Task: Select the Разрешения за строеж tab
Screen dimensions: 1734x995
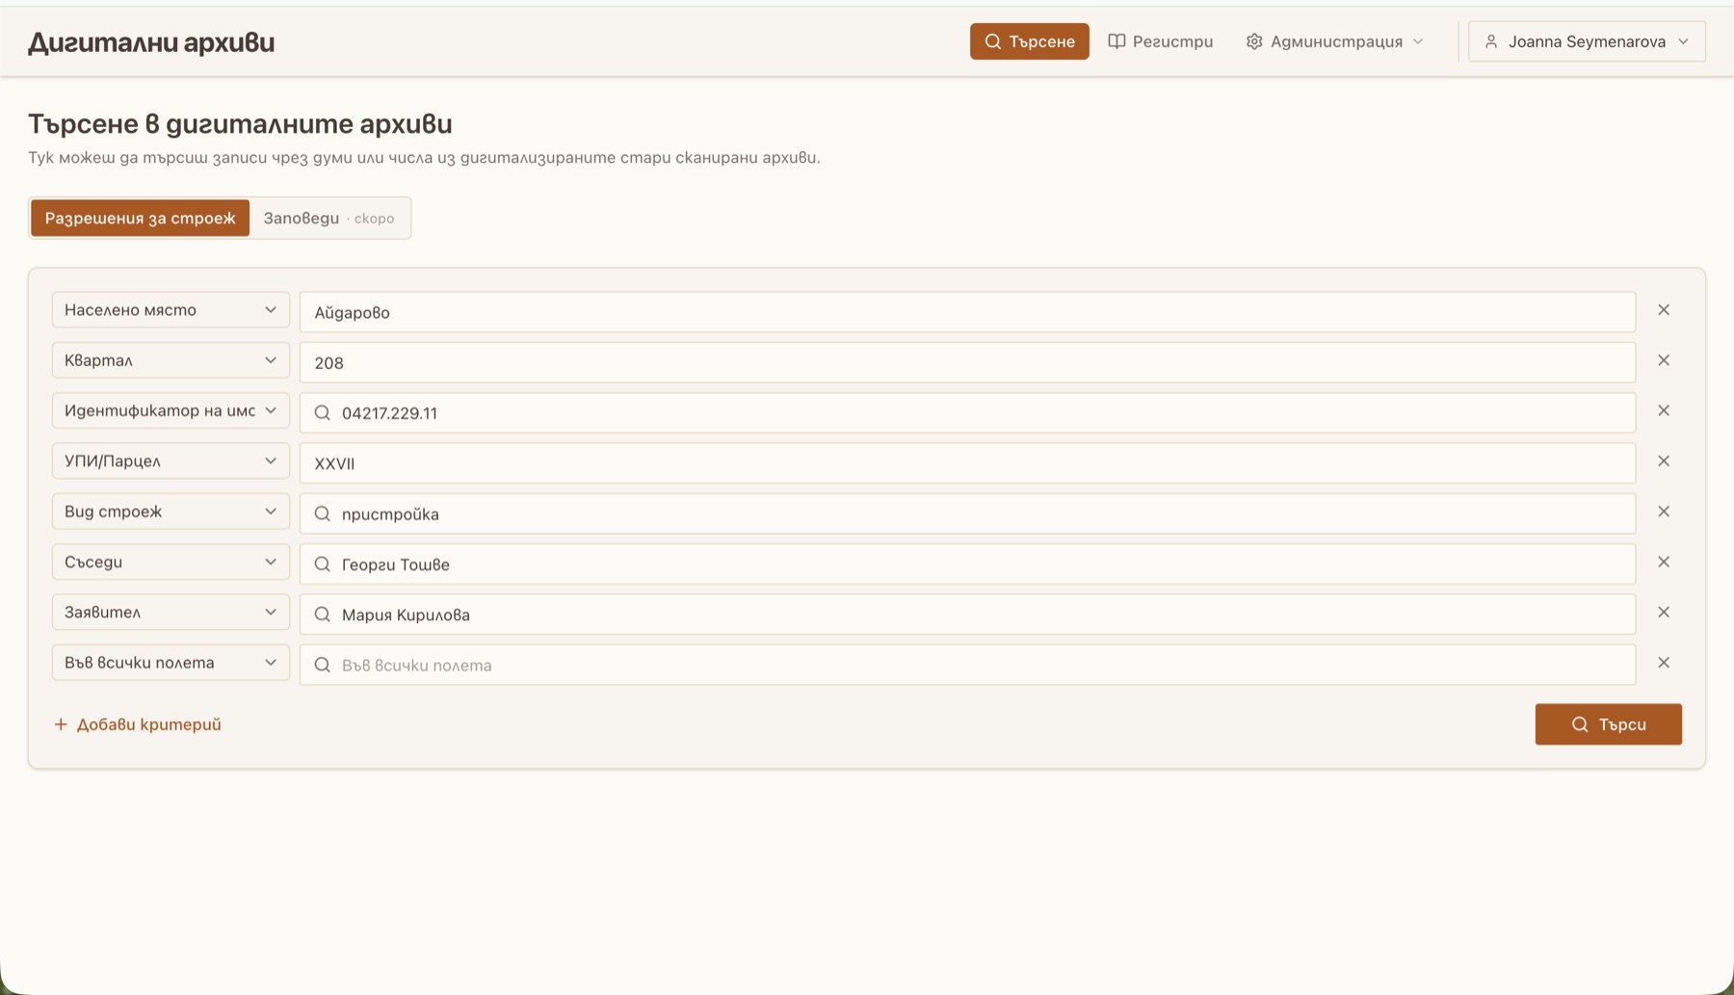Action: (x=140, y=218)
